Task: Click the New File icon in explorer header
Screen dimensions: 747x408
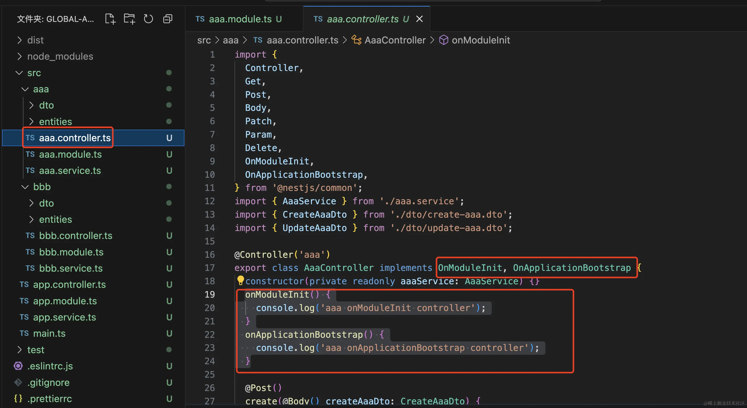Action: point(110,19)
